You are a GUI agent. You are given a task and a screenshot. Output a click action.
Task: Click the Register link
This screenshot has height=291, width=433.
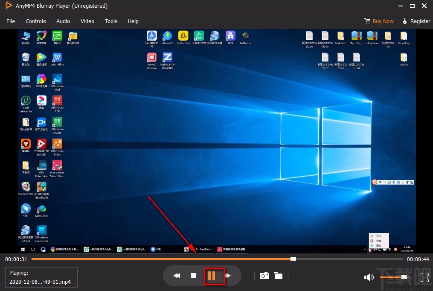(x=420, y=21)
